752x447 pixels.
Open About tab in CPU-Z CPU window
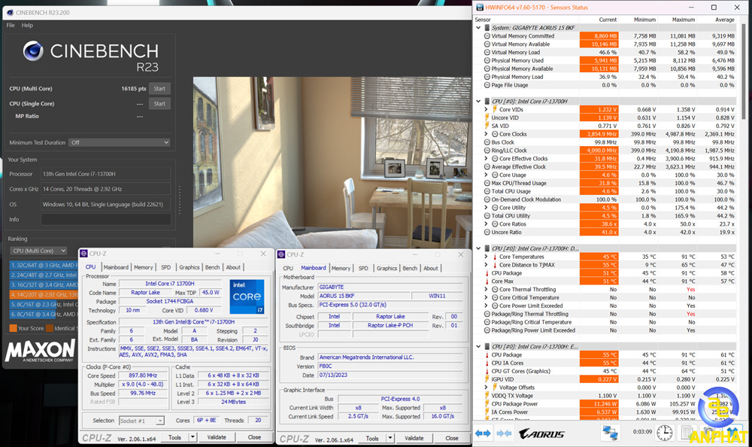(233, 267)
